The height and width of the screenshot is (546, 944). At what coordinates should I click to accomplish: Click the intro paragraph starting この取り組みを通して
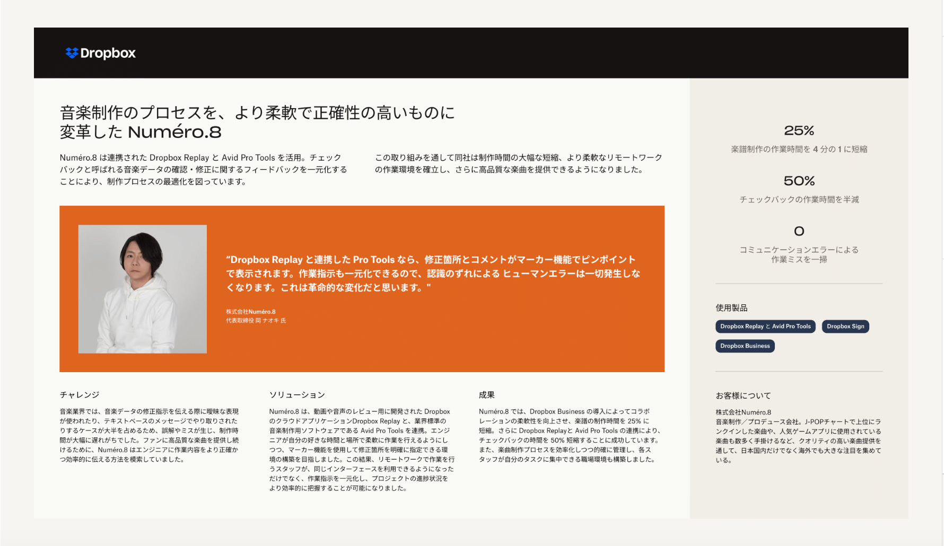[x=518, y=164]
